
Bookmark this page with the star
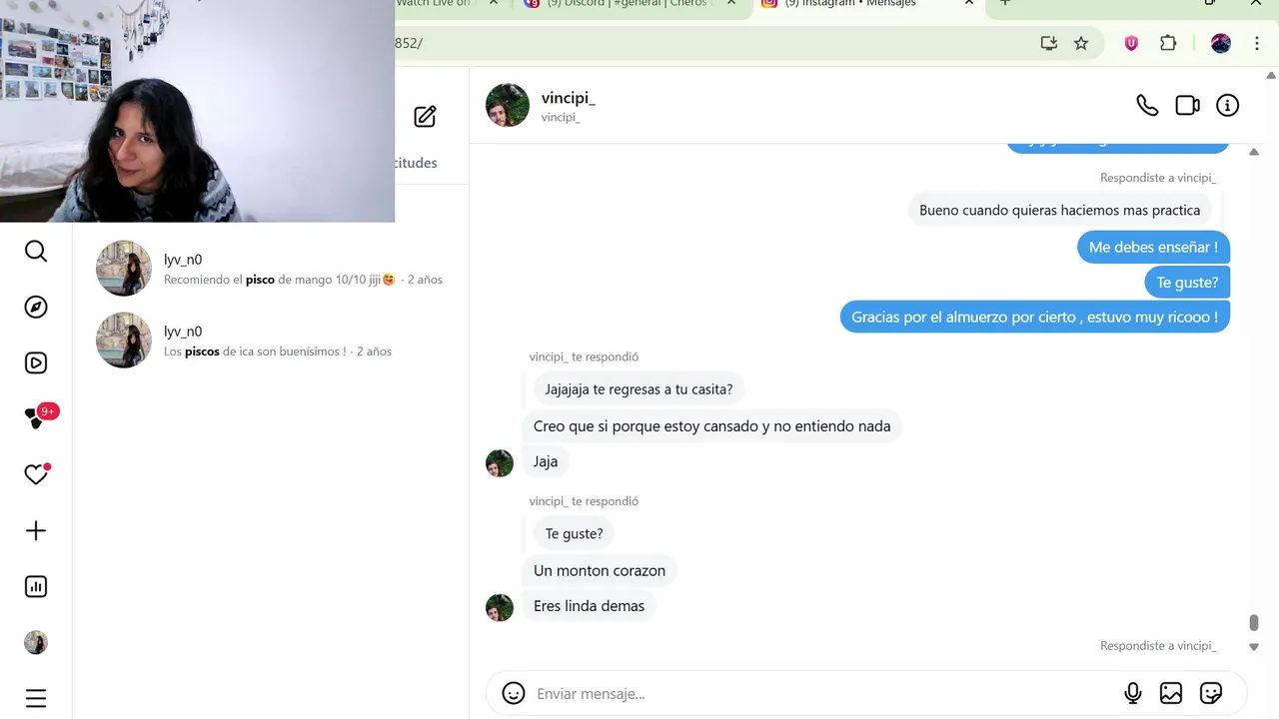(1081, 43)
